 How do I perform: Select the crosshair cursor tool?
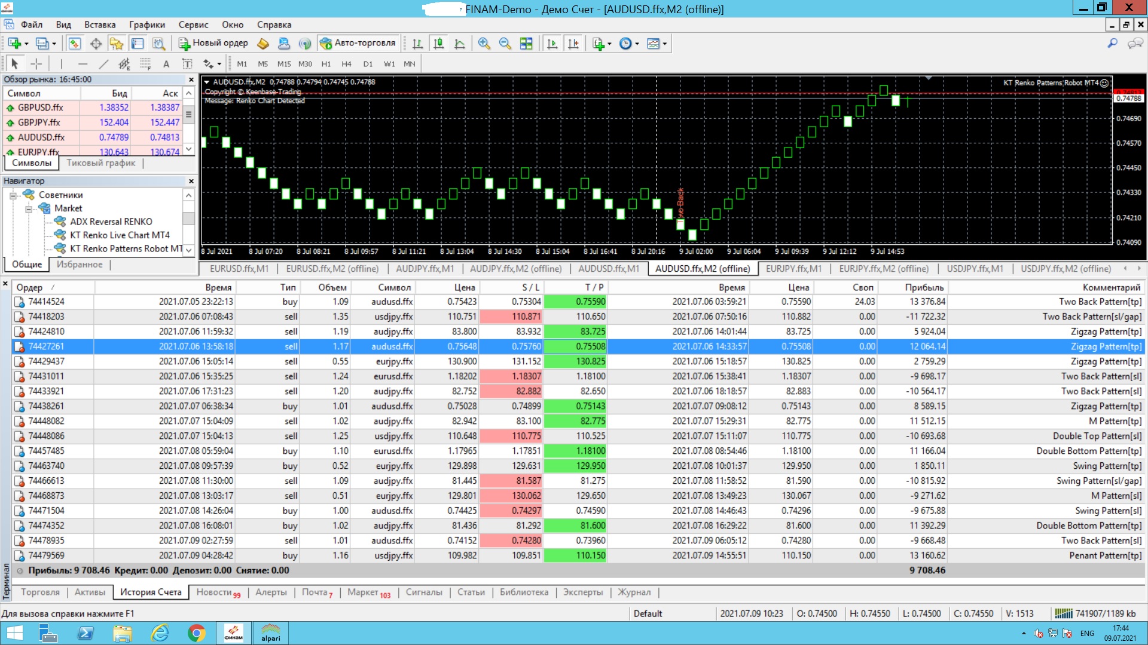click(x=36, y=64)
